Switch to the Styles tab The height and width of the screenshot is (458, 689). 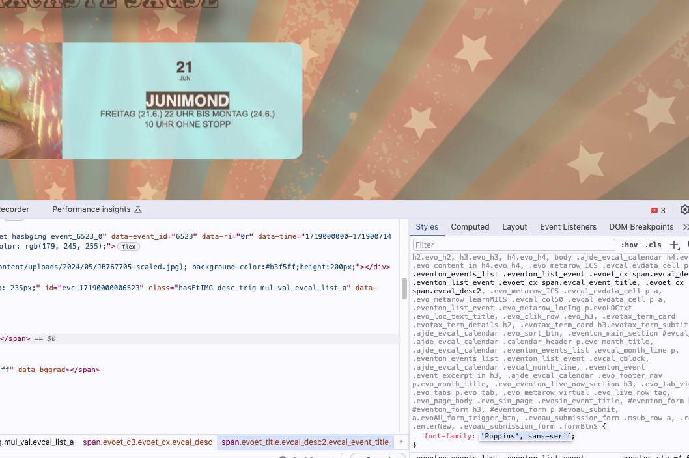427,227
